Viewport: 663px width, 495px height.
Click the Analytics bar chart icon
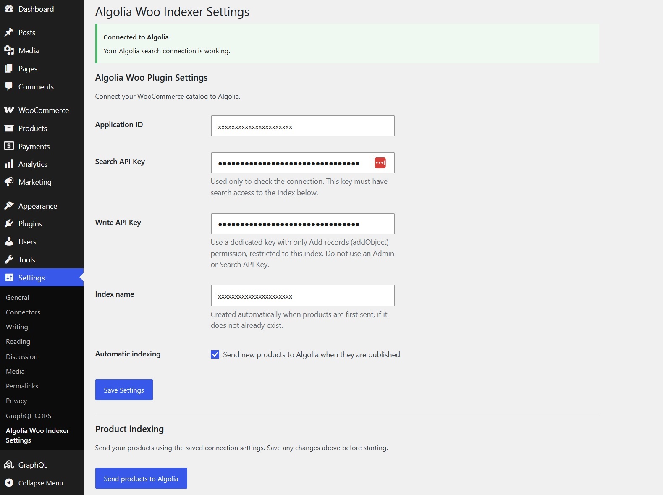click(9, 164)
